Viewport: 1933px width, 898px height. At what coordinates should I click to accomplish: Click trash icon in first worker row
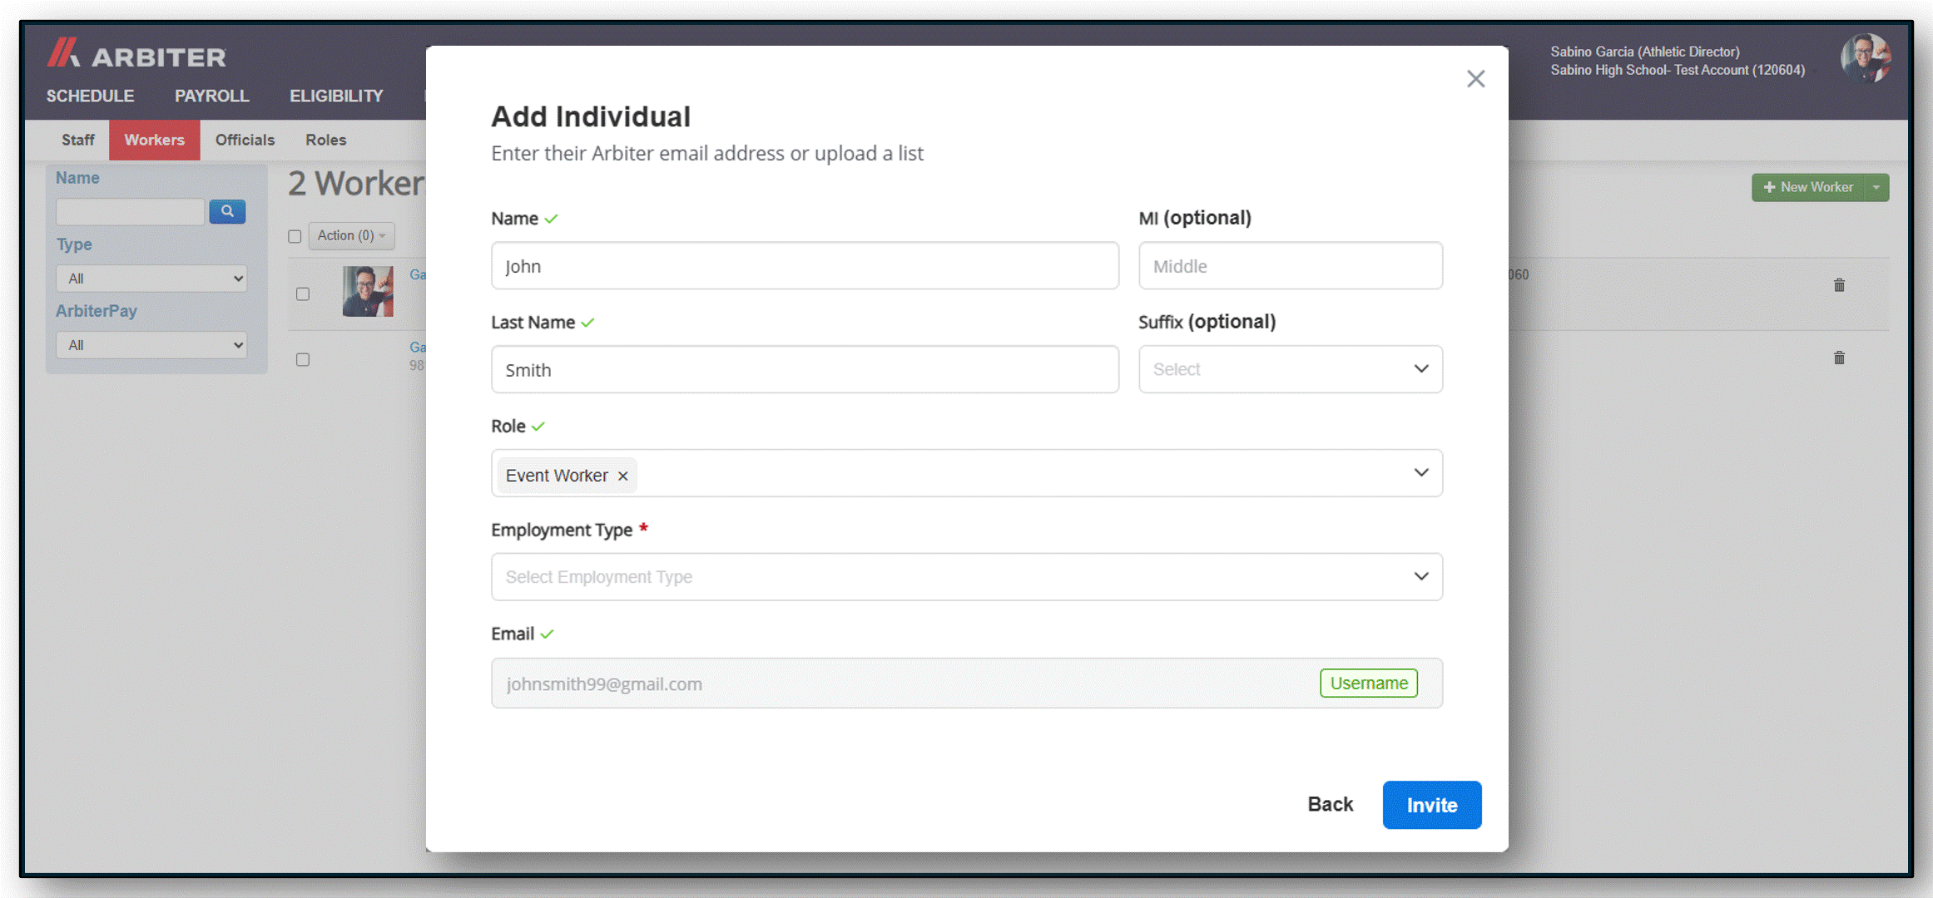(1839, 285)
